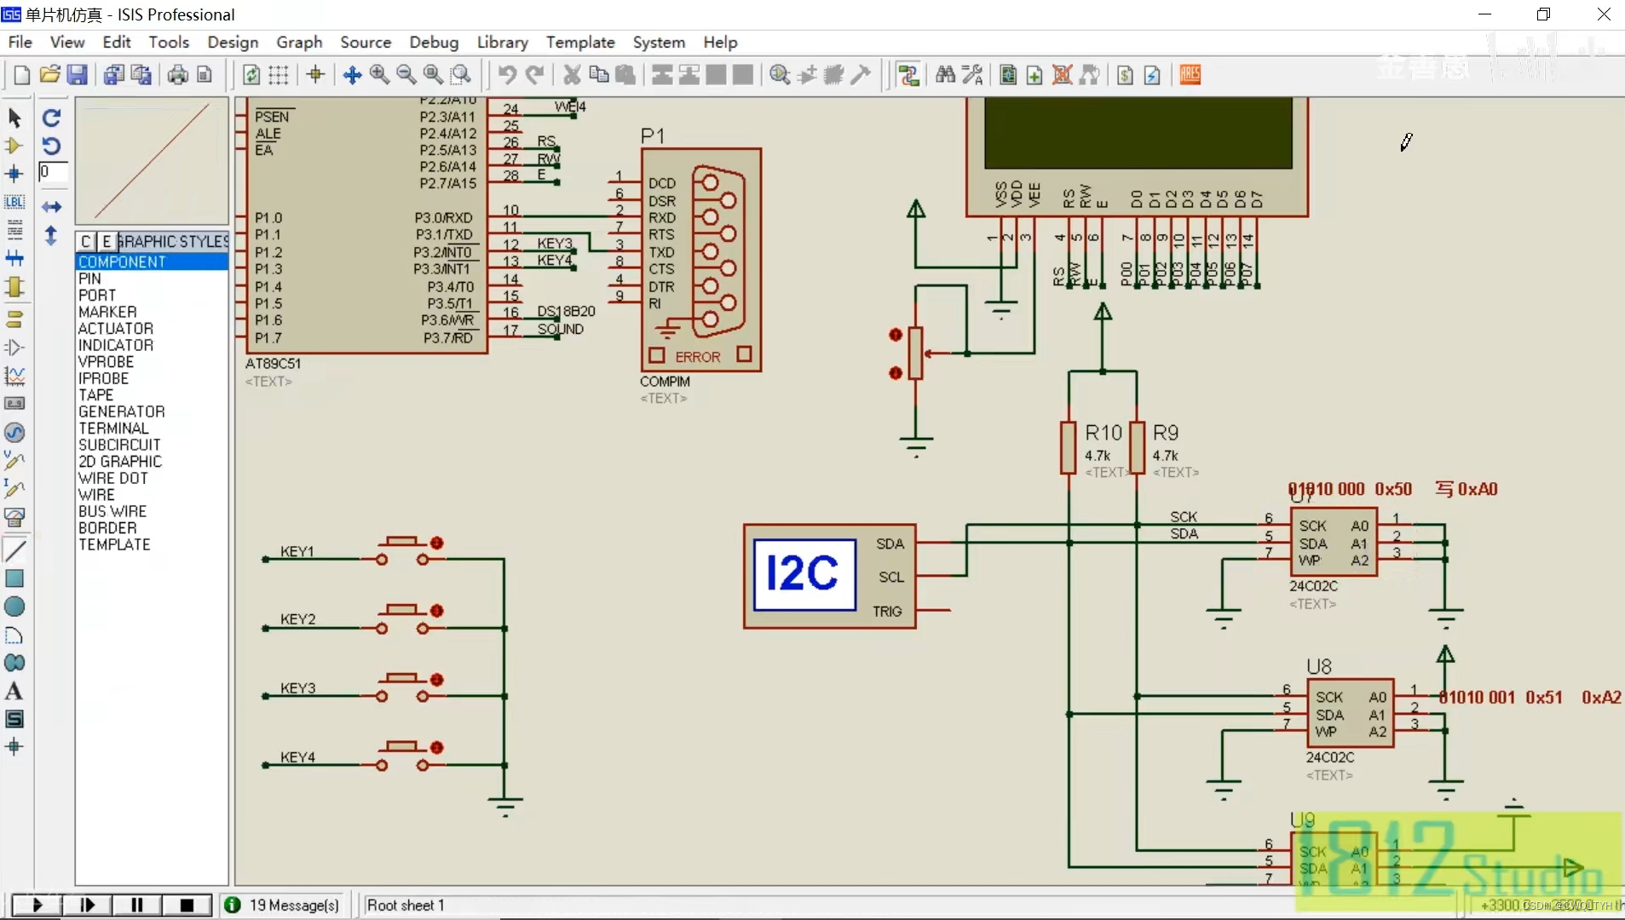Select the Wire Label (LBL) mode
The height and width of the screenshot is (920, 1625).
[x=14, y=202]
